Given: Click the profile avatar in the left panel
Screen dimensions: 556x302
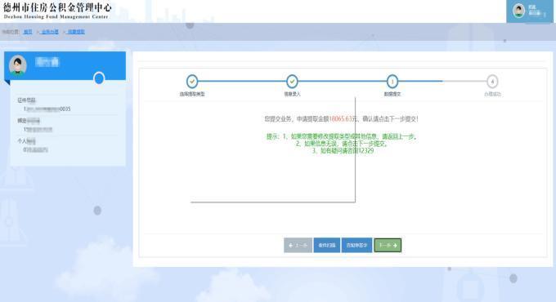Looking at the screenshot, I should click(x=18, y=65).
